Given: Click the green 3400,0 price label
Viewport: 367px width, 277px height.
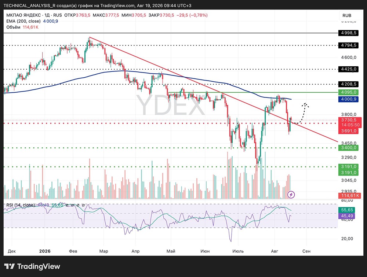Looking at the screenshot, I should (348, 148).
